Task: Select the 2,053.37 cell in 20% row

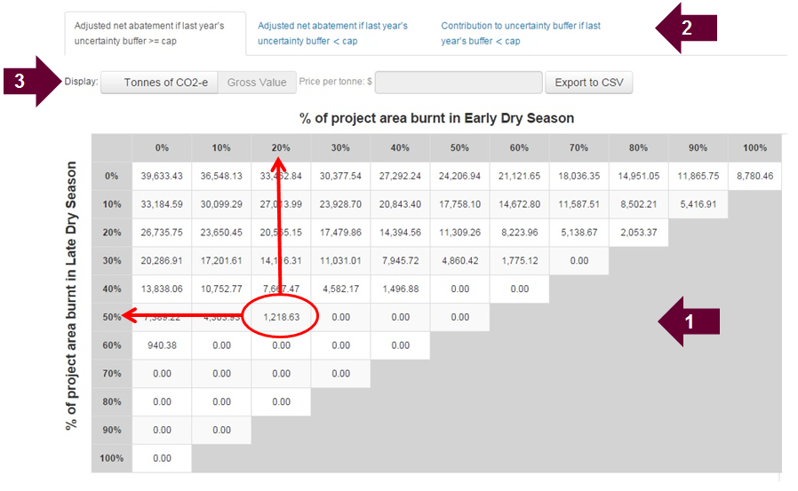Action: click(636, 233)
